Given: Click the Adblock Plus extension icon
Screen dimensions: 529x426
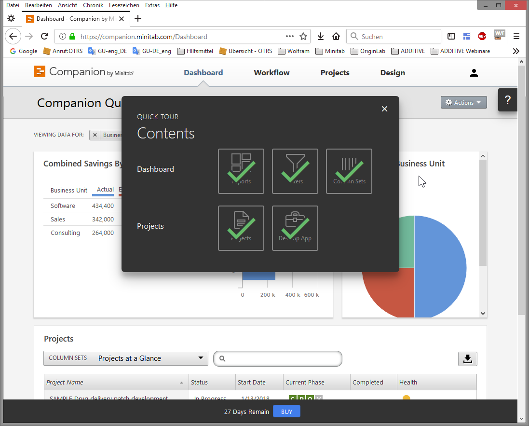Looking at the screenshot, I should tap(482, 37).
